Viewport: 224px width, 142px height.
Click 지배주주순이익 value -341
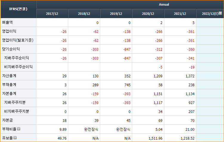[191, 58]
